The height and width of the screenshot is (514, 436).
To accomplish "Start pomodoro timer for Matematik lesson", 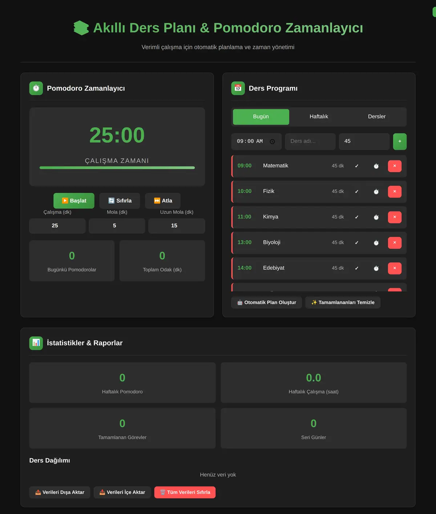I will (376, 166).
